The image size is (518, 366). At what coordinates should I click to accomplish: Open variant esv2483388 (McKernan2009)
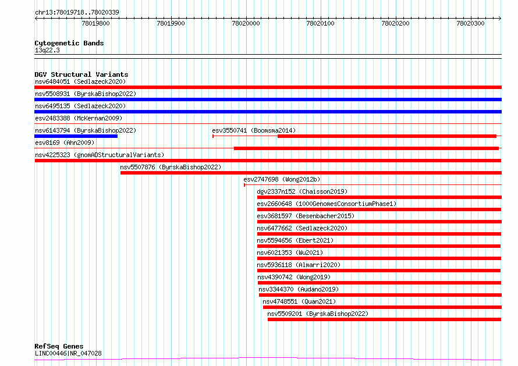tap(79, 118)
